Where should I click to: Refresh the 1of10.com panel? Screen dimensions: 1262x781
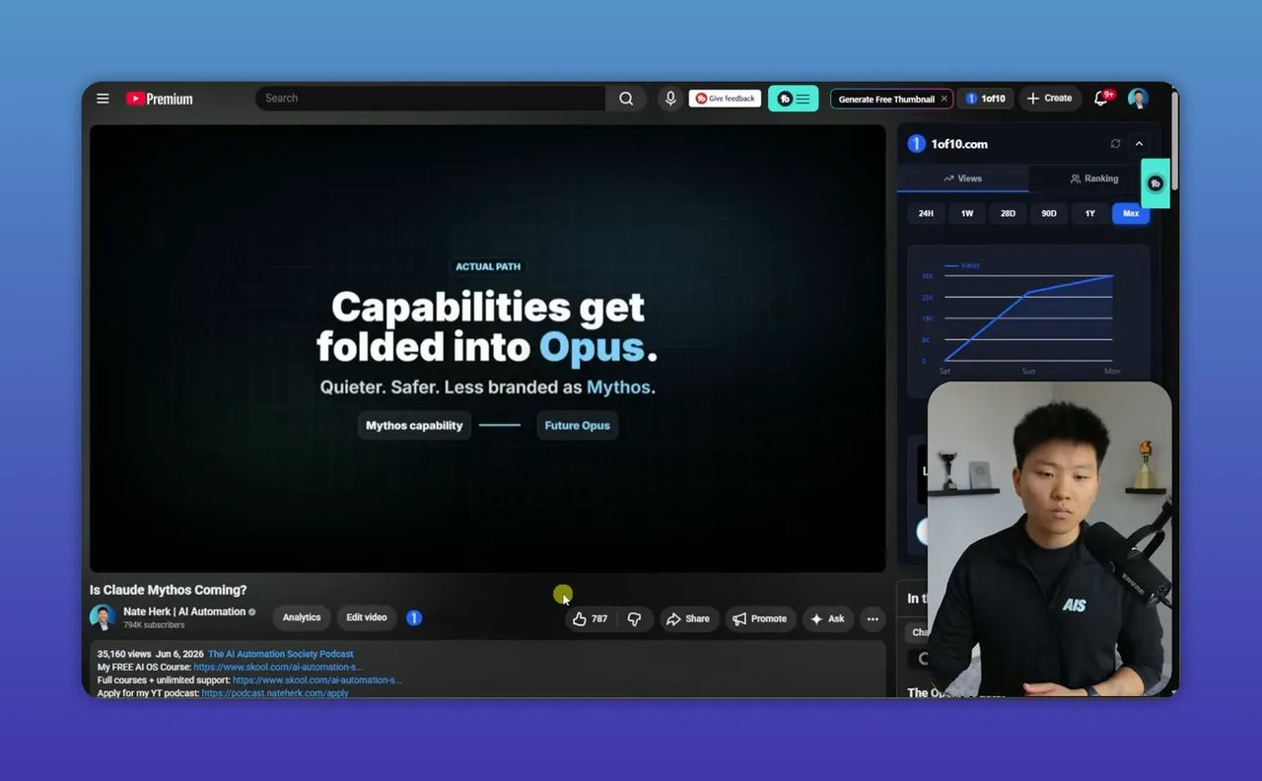[x=1115, y=144]
